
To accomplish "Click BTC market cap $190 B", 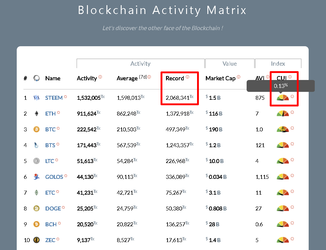I will click(x=214, y=129).
